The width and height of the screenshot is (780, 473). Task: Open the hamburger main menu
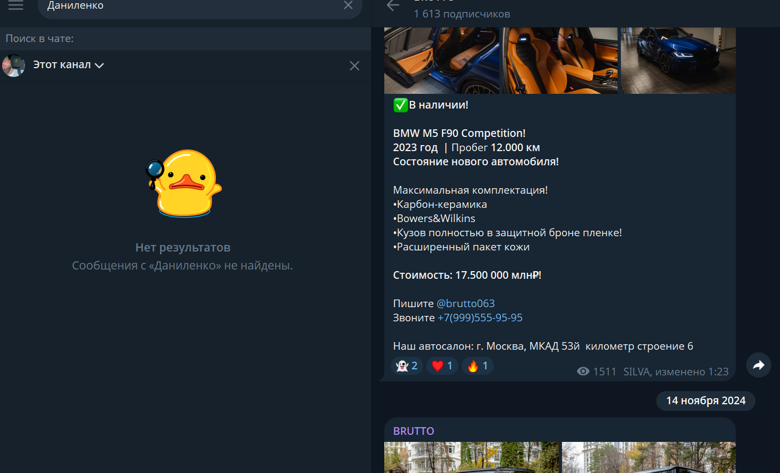point(16,5)
